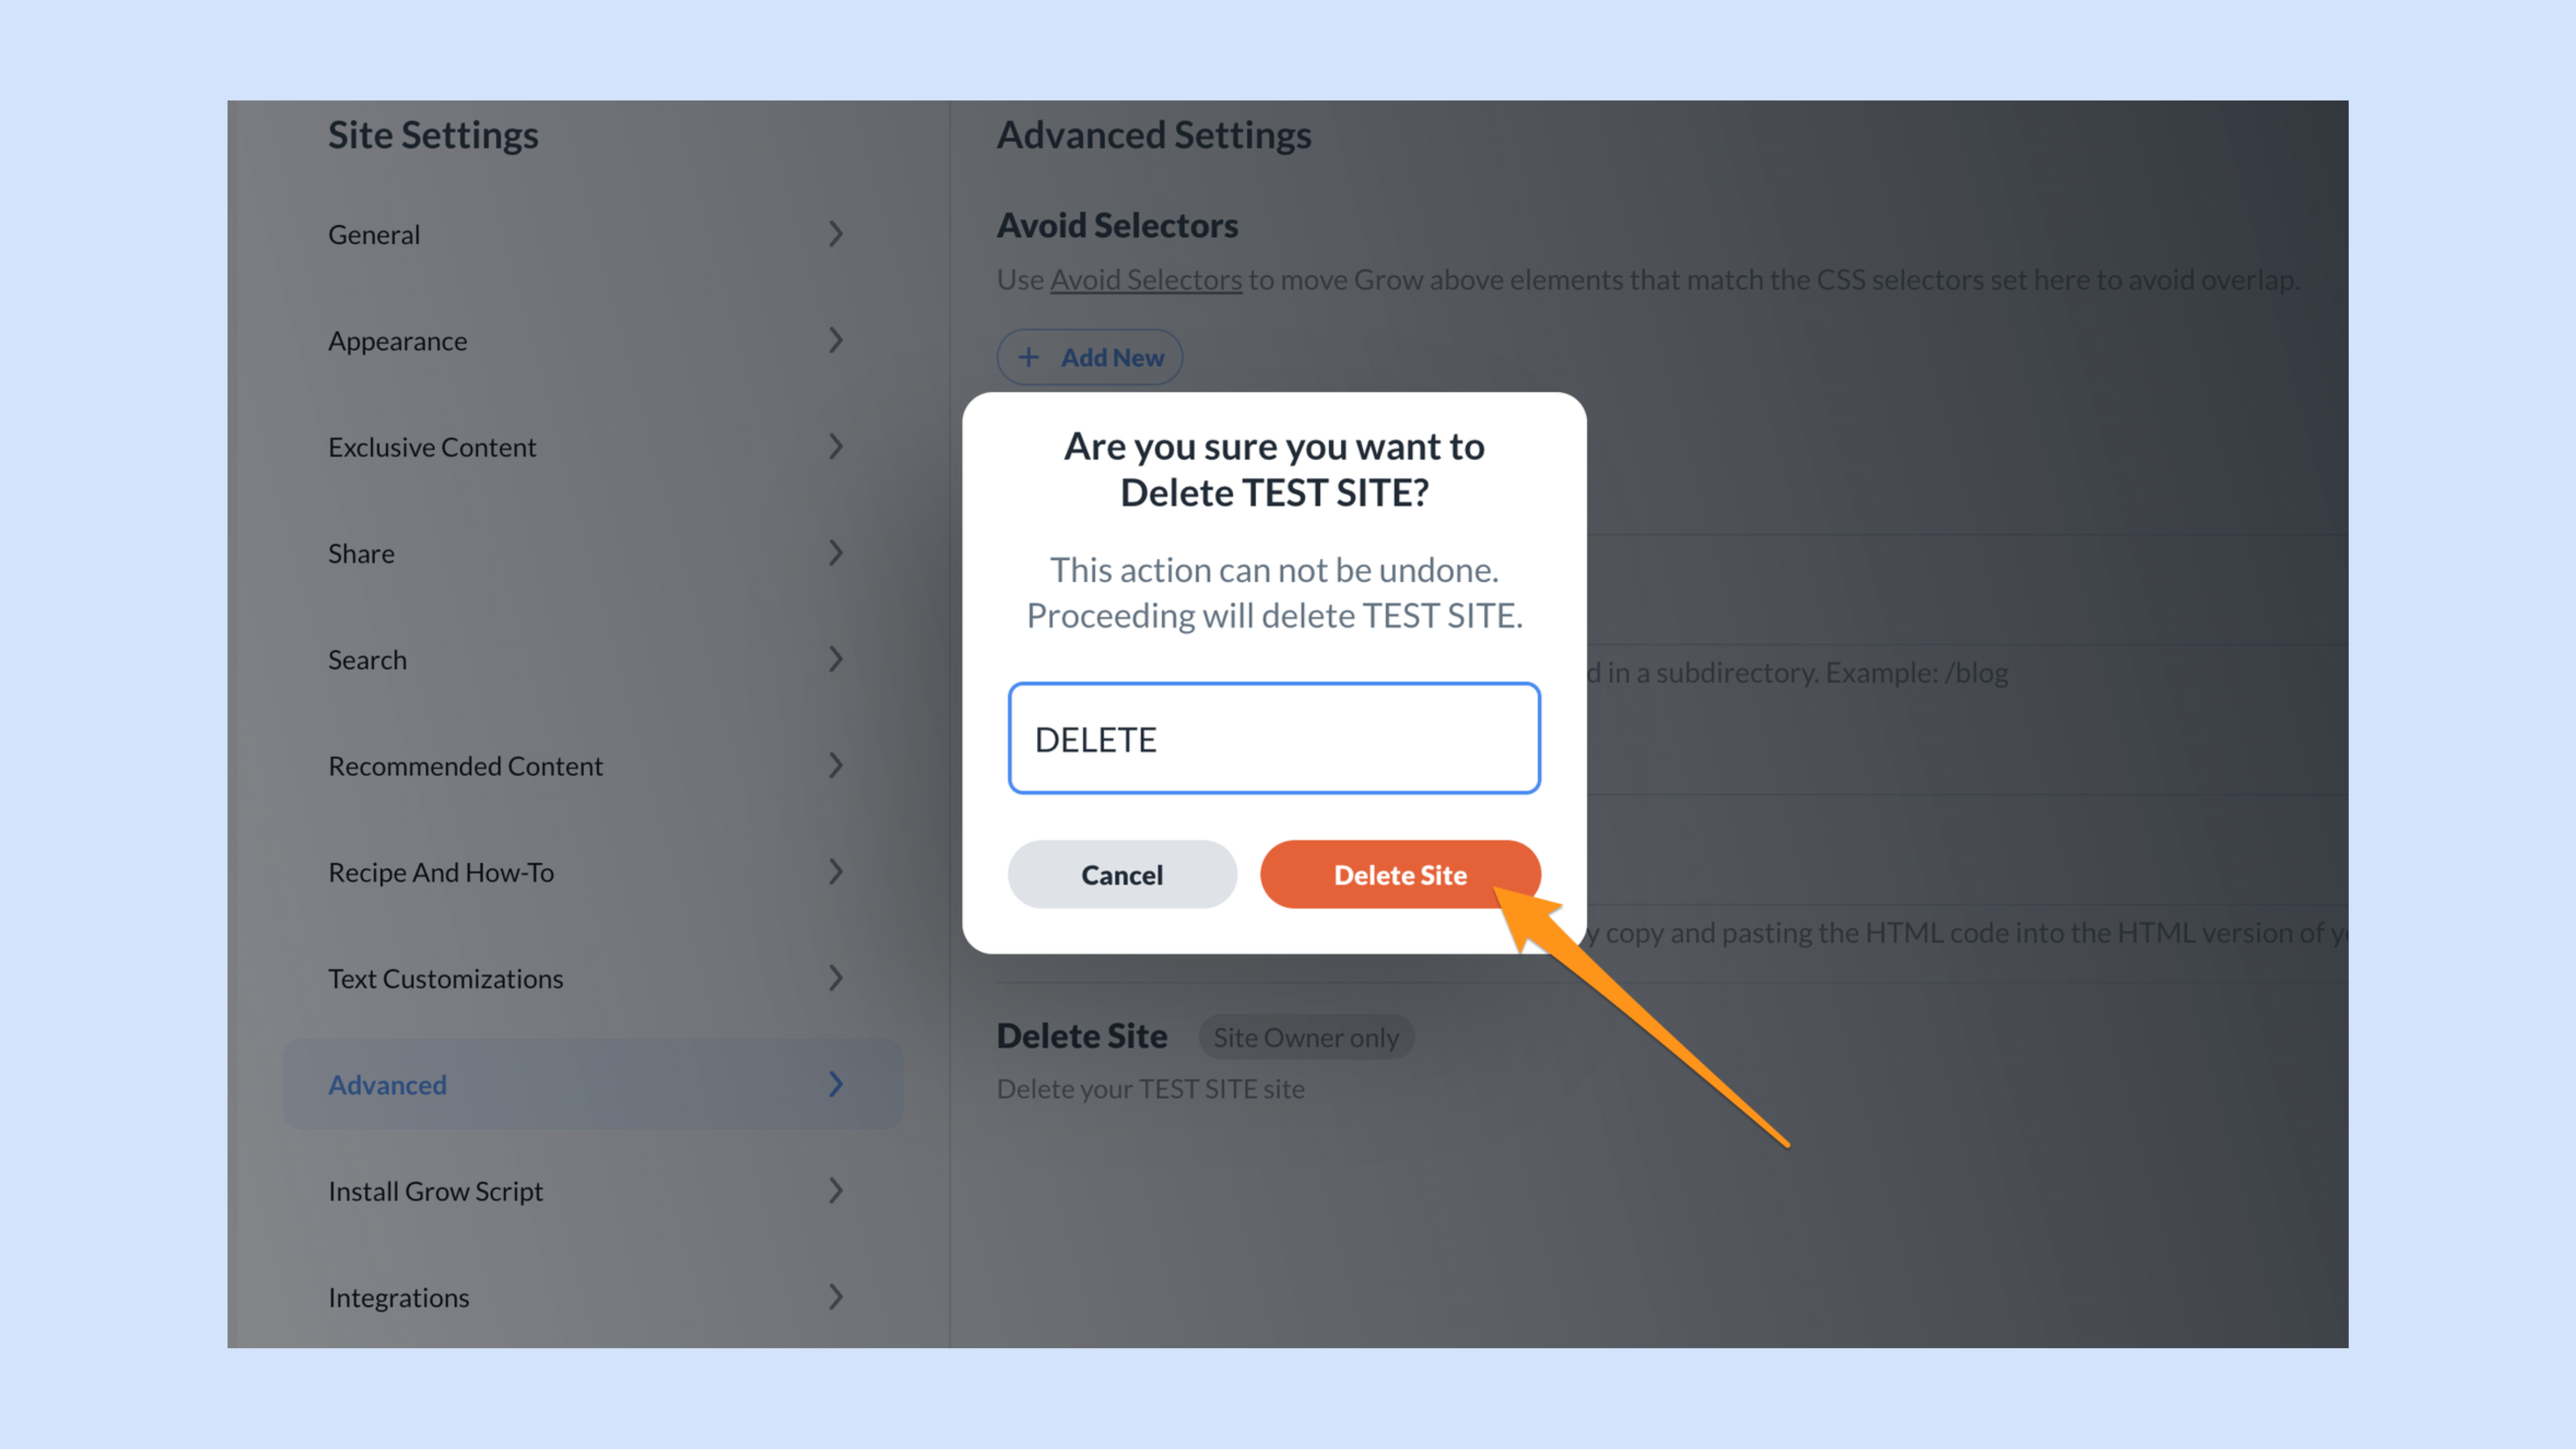Click the chevron icon on the Search row
2576x1449 pixels.
[836, 659]
